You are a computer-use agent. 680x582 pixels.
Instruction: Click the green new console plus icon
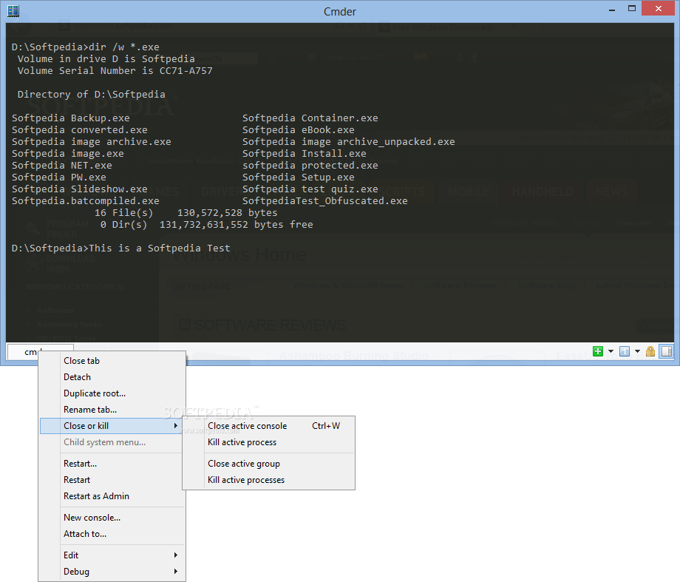[x=598, y=351]
